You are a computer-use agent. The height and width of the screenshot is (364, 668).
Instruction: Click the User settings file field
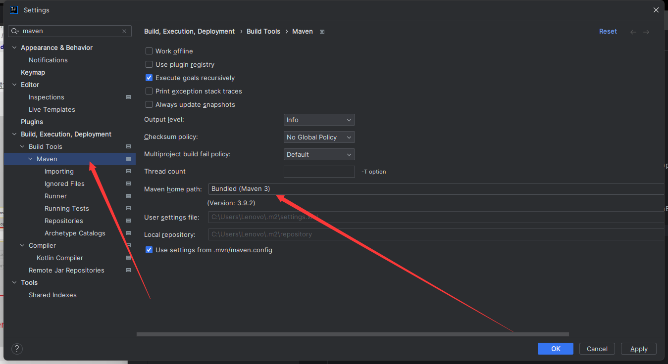tap(436, 217)
